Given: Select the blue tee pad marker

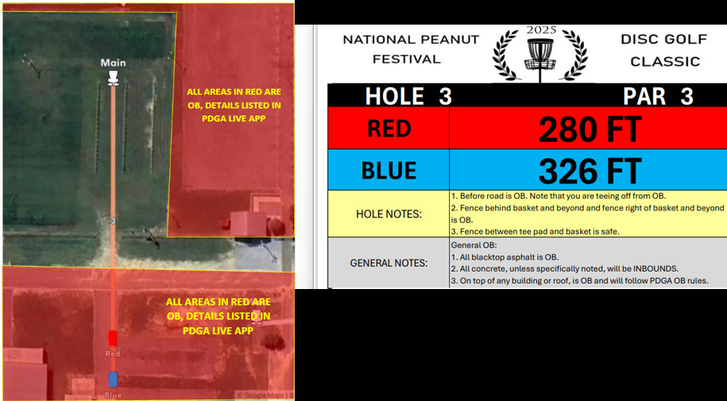Looking at the screenshot, I should click(113, 380).
